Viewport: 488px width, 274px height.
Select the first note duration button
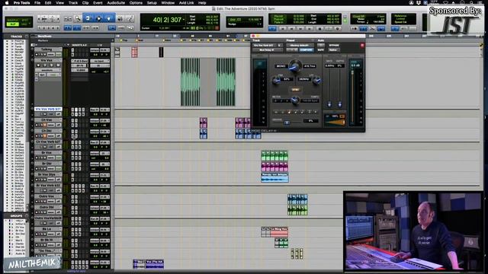(276, 112)
